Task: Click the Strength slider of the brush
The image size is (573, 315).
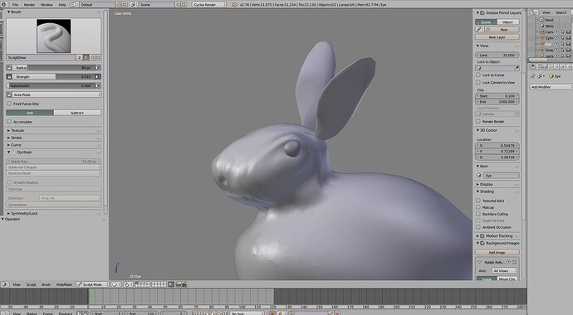Action: (53, 76)
